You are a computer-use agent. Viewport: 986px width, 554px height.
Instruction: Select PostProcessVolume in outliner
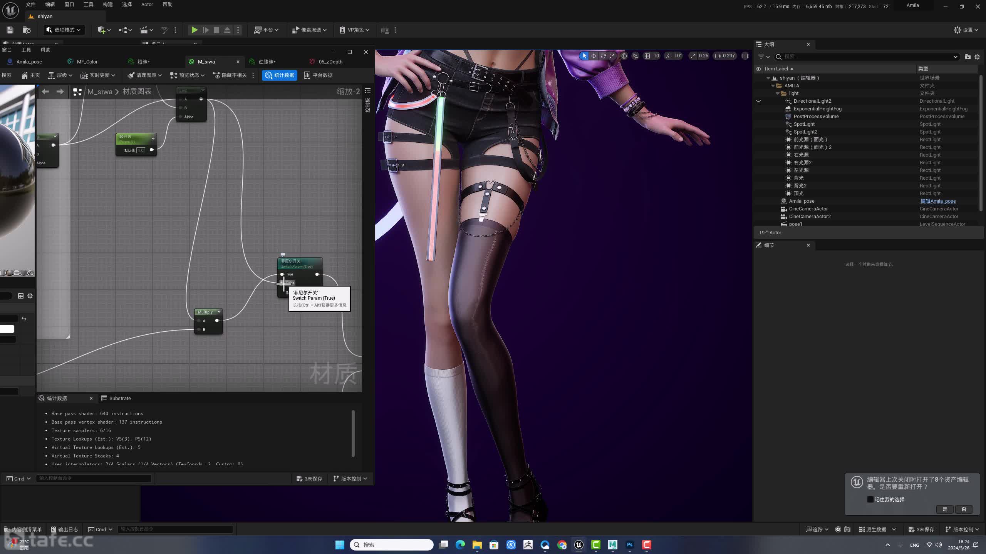click(x=816, y=117)
